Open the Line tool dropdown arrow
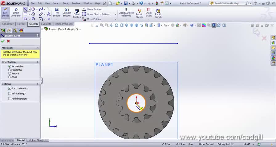 coord(29,9)
